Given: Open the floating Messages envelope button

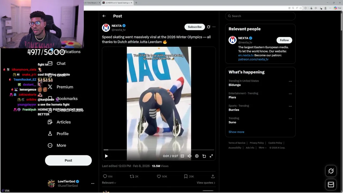Looking at the screenshot, I should click(x=331, y=185).
